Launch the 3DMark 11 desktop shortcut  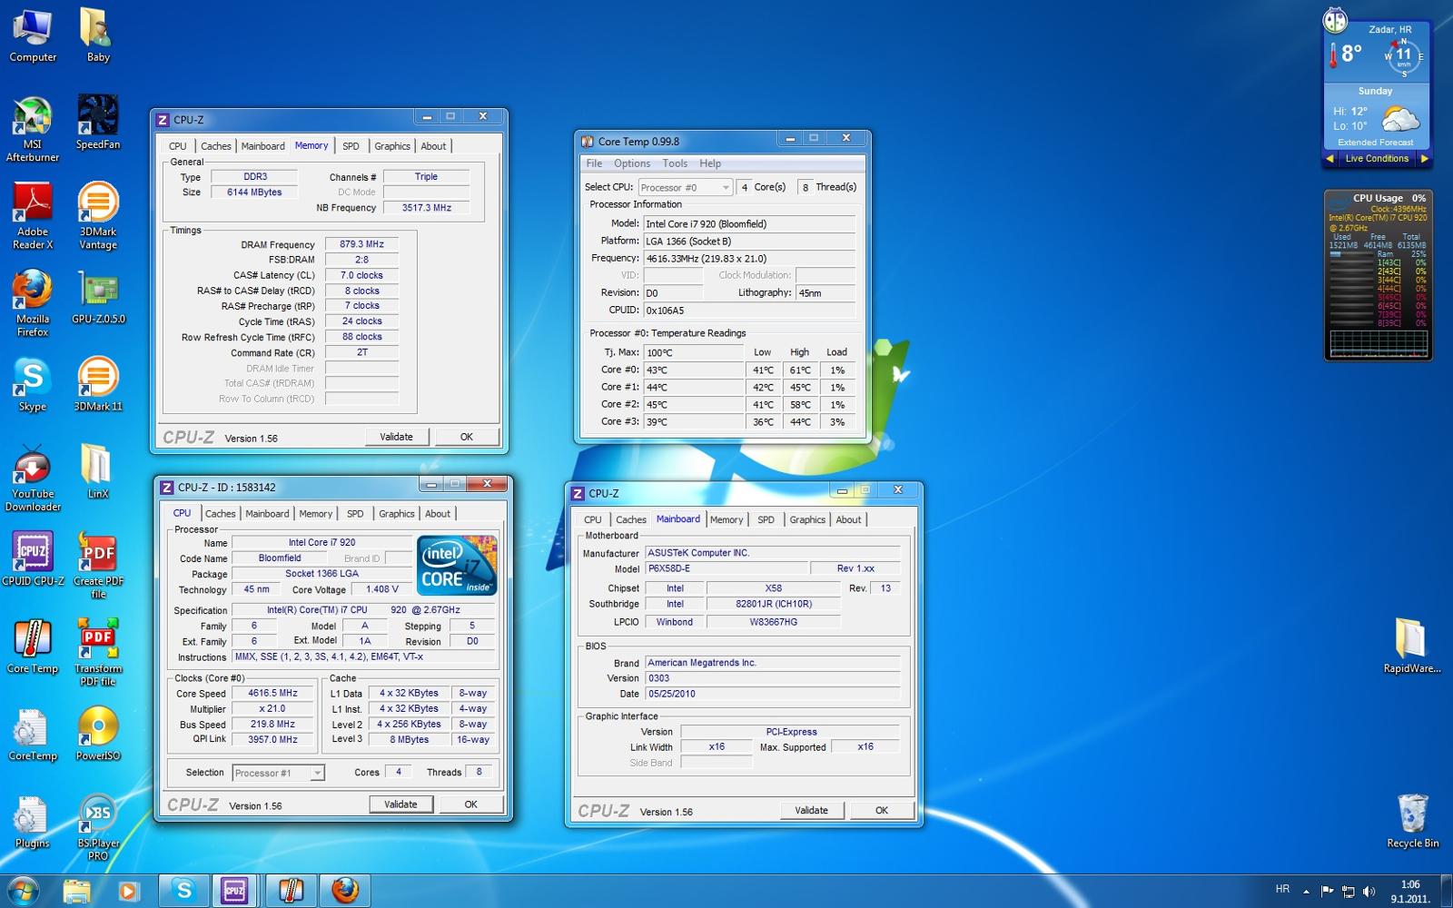point(98,385)
